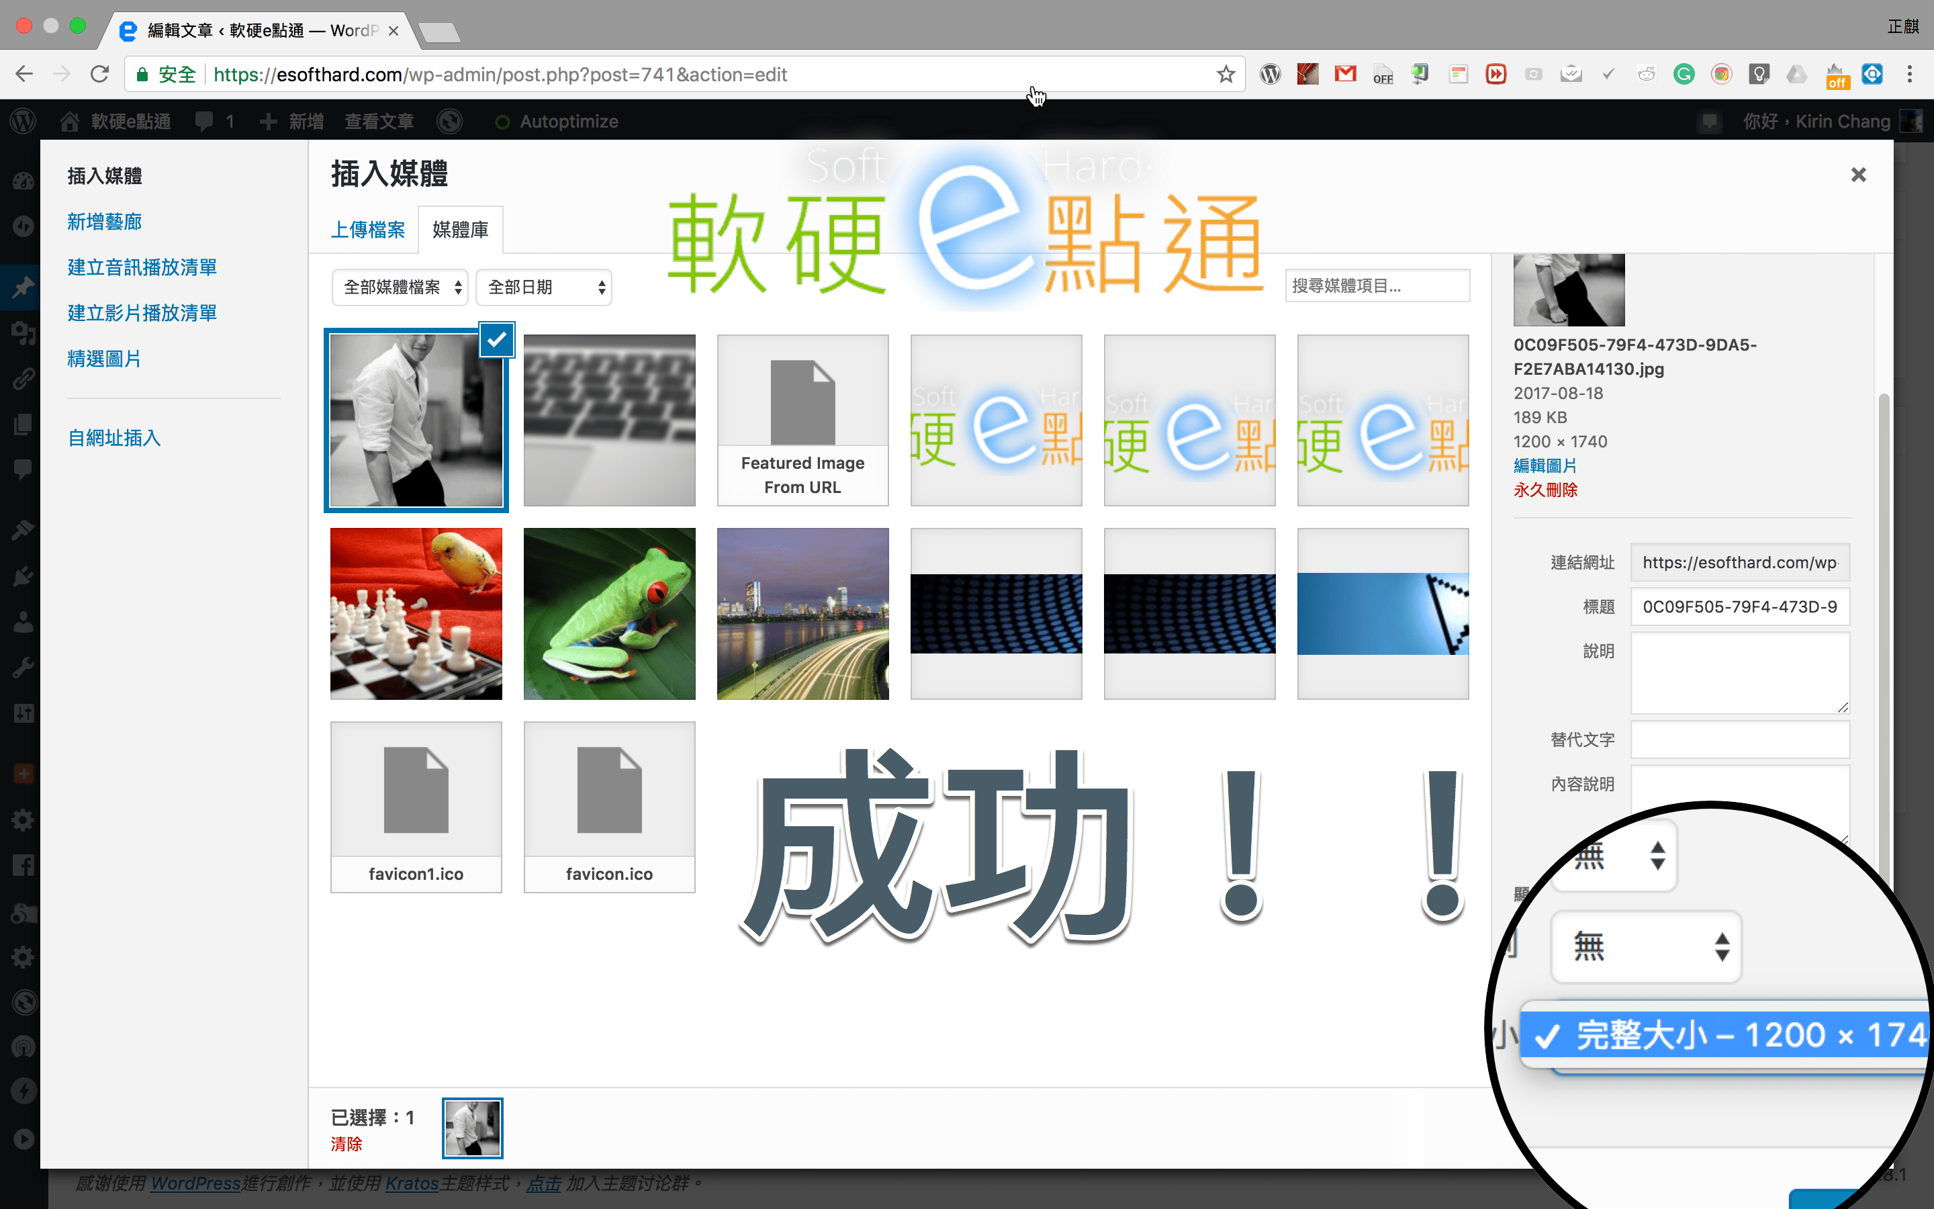Open the 全部媒體檔案 media type dropdown
The height and width of the screenshot is (1209, 1934).
coord(400,287)
